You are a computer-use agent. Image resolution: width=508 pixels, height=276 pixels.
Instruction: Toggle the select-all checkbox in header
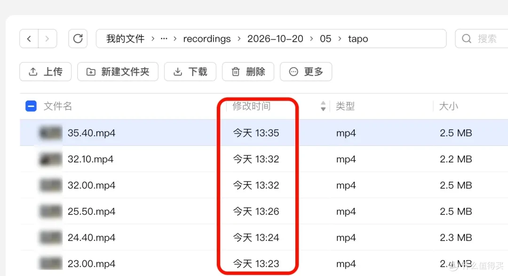coord(31,106)
